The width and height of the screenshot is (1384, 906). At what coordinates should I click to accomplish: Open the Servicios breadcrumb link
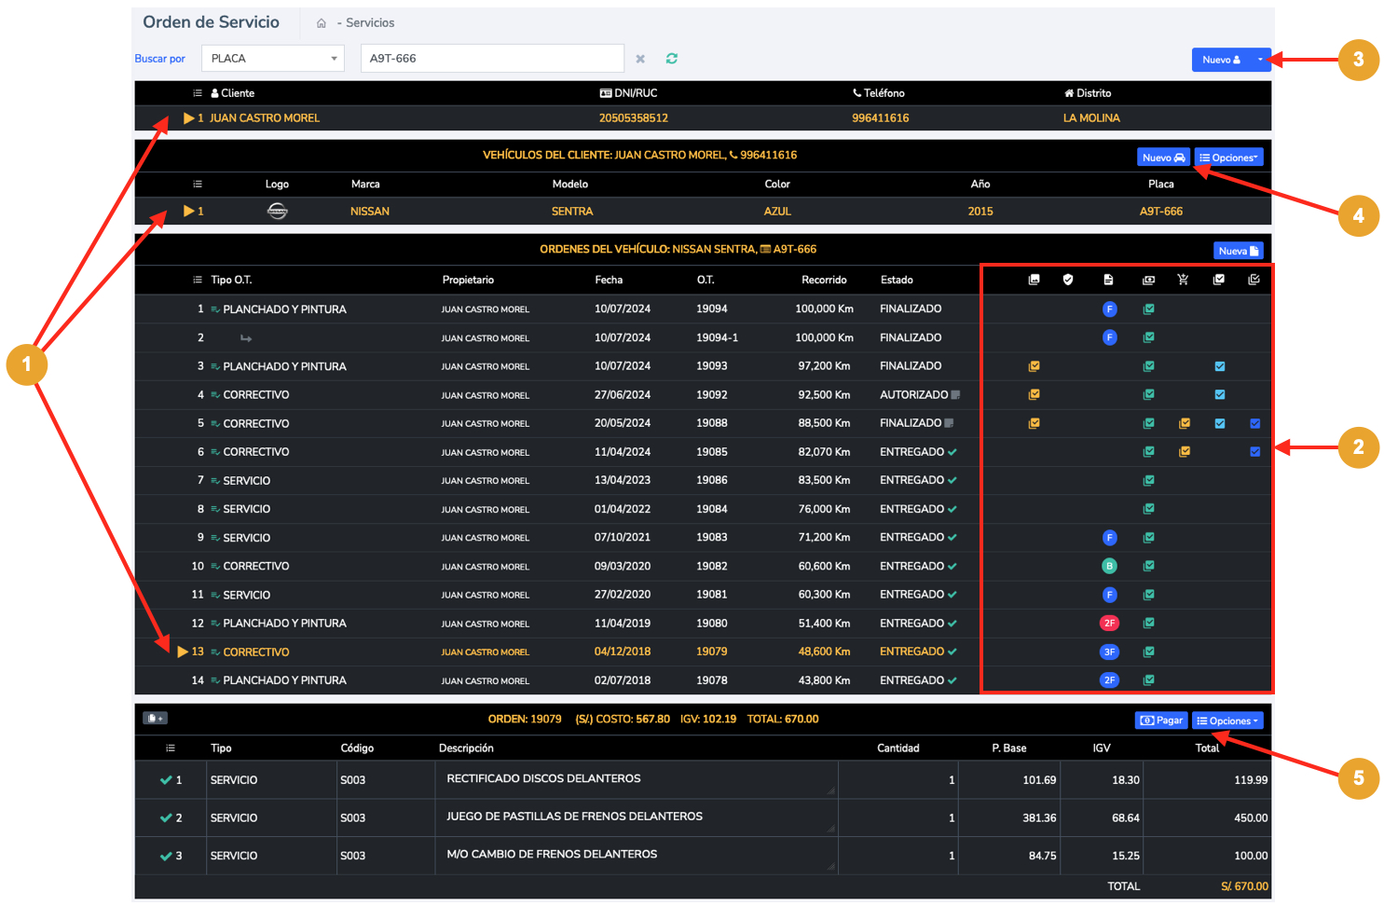coord(370,23)
